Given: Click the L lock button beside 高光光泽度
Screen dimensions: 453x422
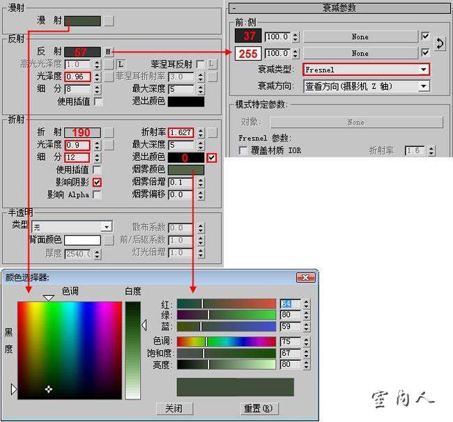Looking at the screenshot, I should tap(121, 64).
